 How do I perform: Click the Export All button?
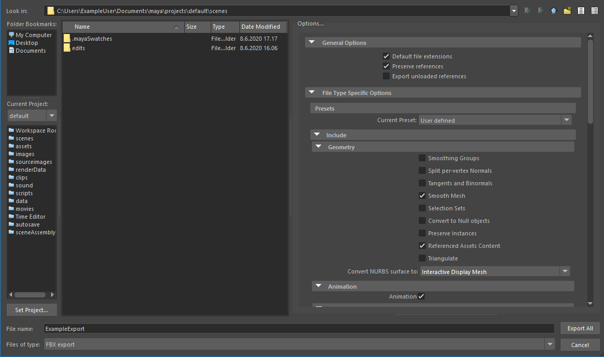[580, 328]
